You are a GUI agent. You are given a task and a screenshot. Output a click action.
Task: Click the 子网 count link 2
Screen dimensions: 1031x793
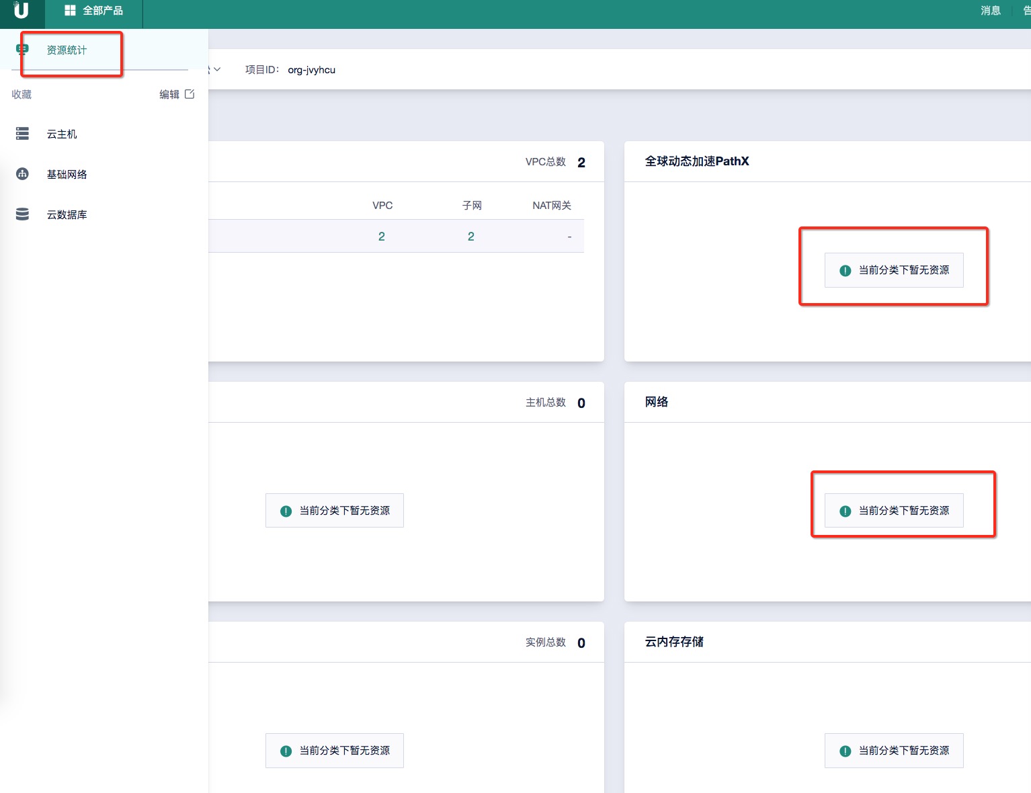point(471,237)
